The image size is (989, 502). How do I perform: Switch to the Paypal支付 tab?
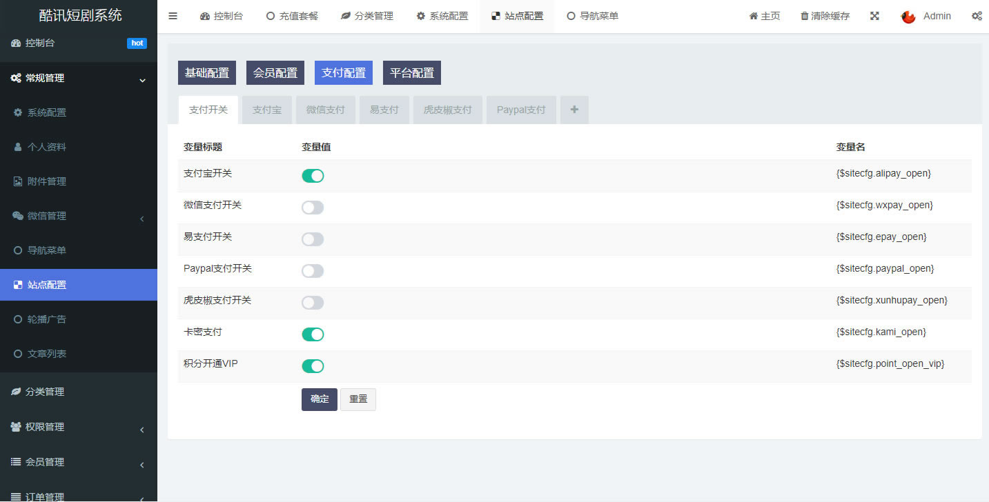[x=521, y=110]
